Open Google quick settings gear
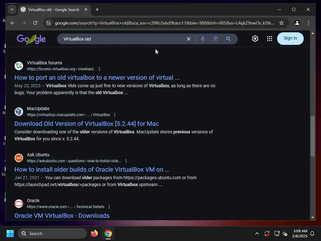The width and height of the screenshot is (321, 241). [255, 39]
